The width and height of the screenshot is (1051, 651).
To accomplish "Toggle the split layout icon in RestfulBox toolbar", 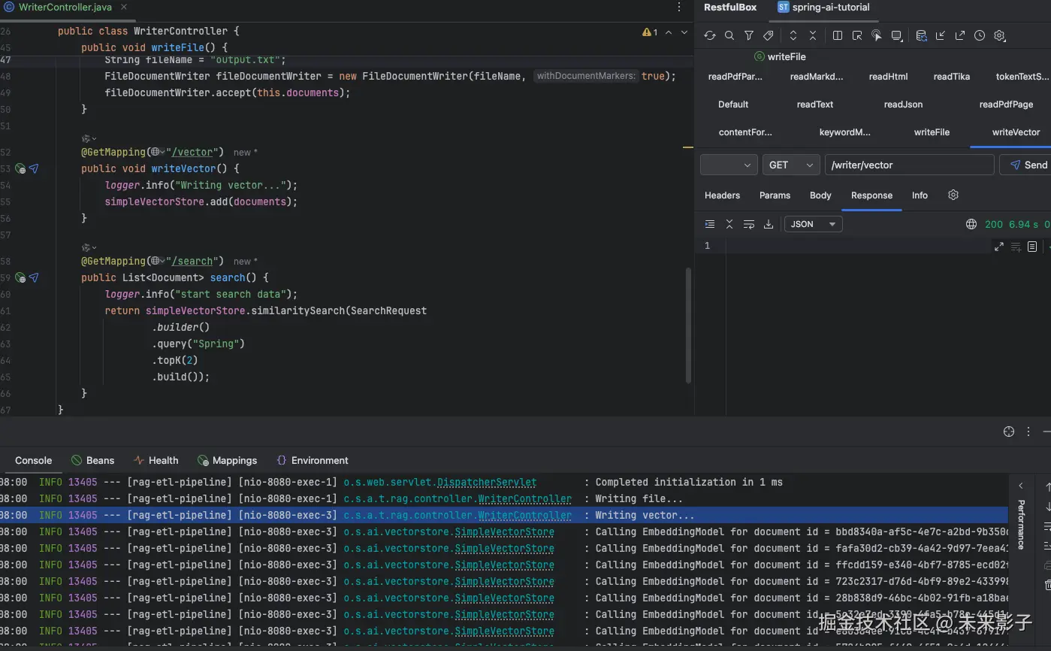I will (x=838, y=35).
